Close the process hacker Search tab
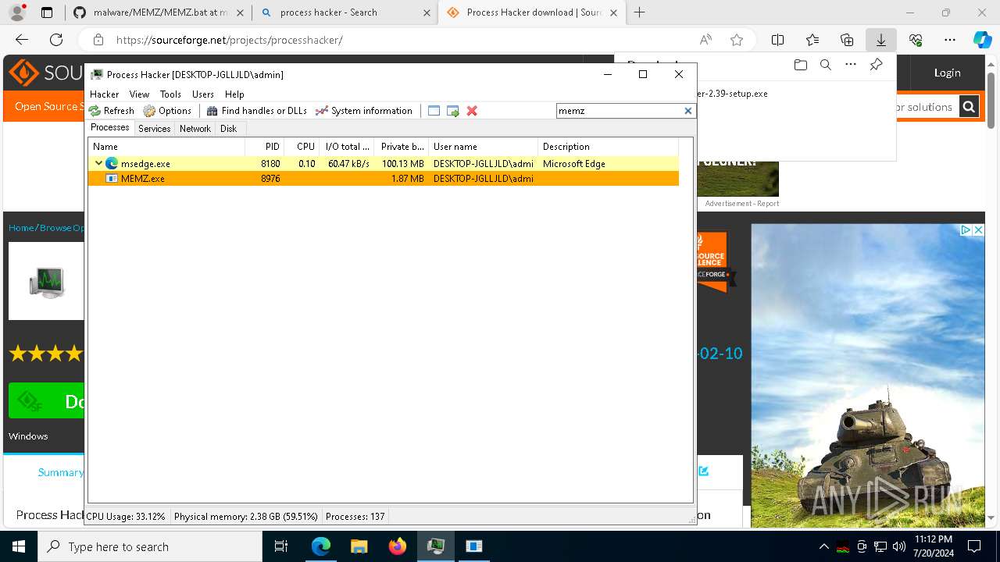This screenshot has width=1000, height=562. click(427, 12)
